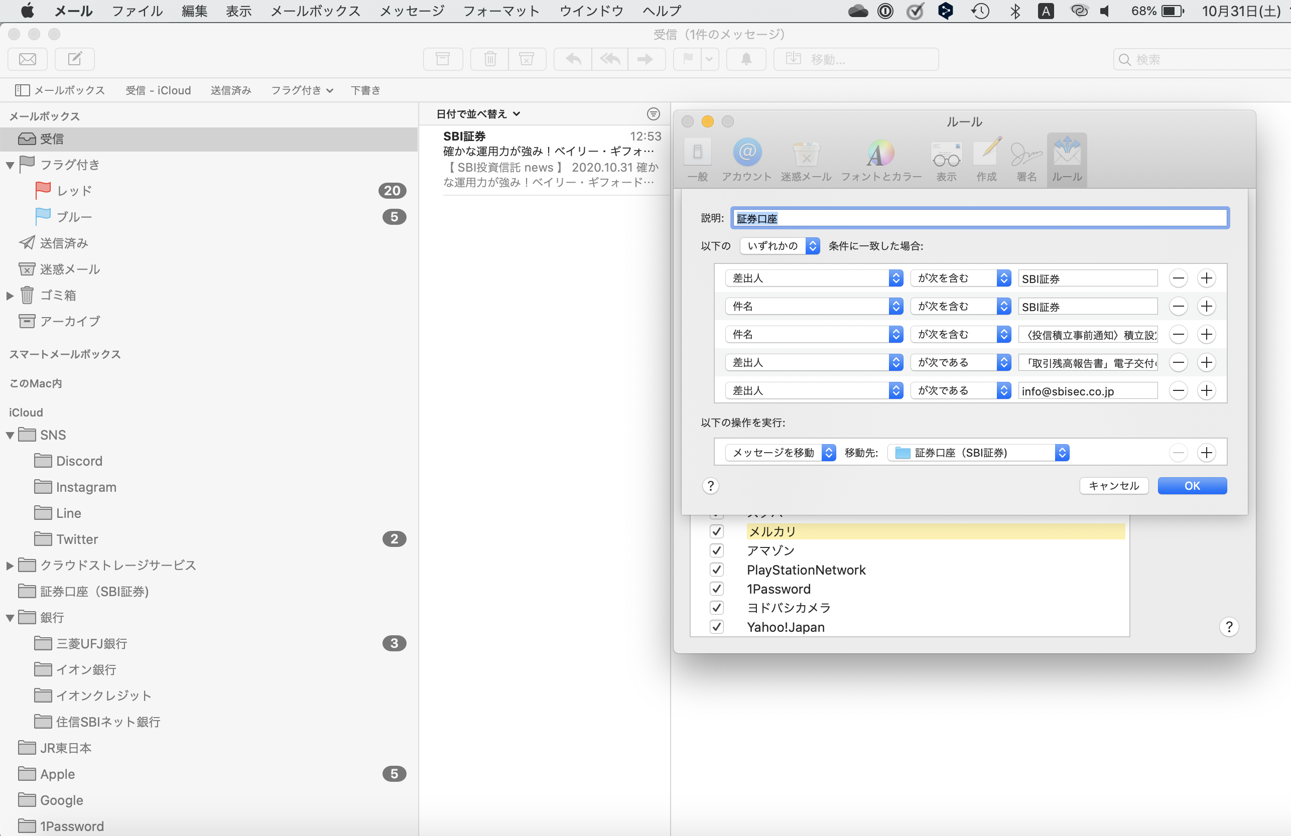1291x836 pixels.
Task: Click the get new mail envelope icon
Action: click(x=27, y=59)
